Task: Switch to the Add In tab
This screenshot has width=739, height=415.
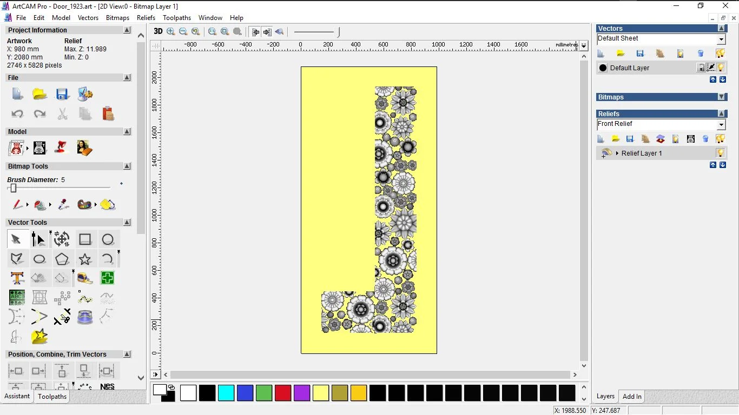Action: click(x=632, y=397)
